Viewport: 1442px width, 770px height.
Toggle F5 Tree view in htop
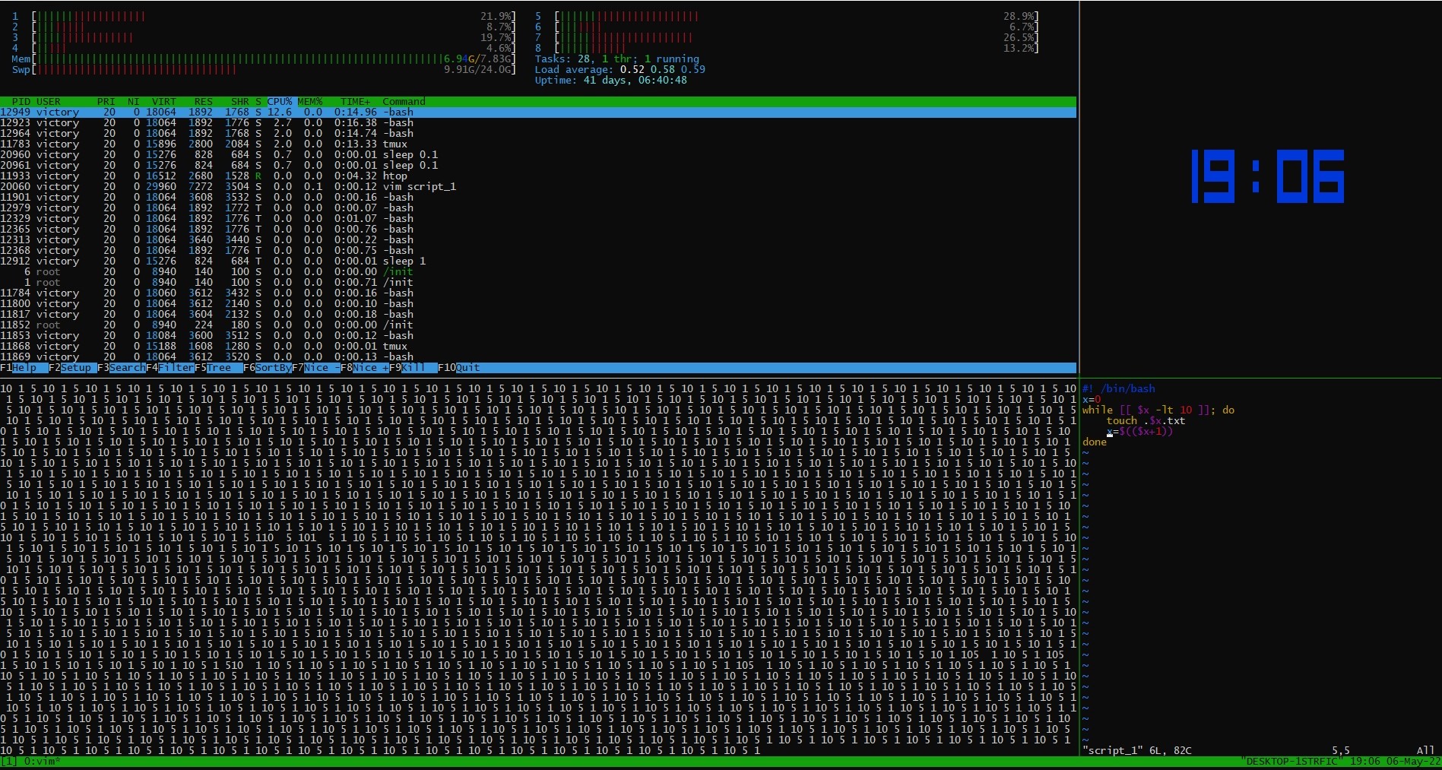[x=219, y=368]
